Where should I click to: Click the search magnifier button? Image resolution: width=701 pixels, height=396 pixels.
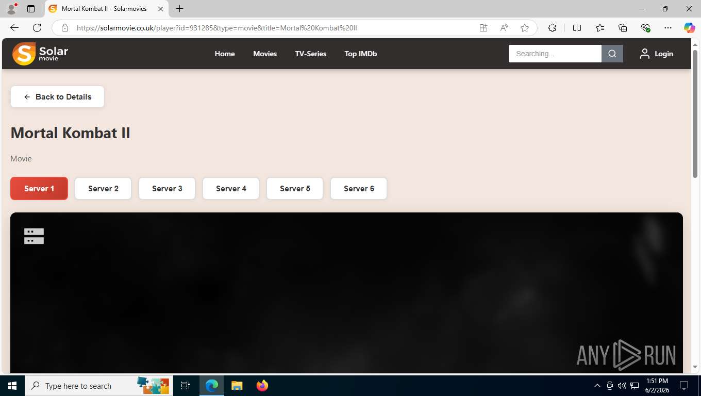pos(612,54)
